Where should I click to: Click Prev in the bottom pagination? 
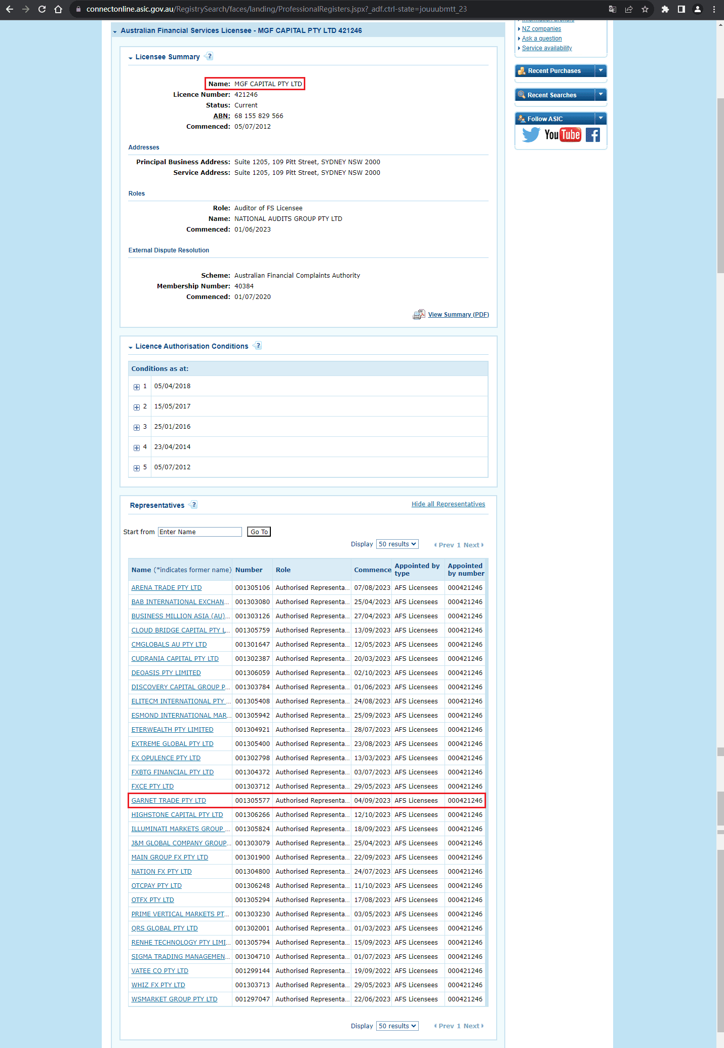(444, 1026)
